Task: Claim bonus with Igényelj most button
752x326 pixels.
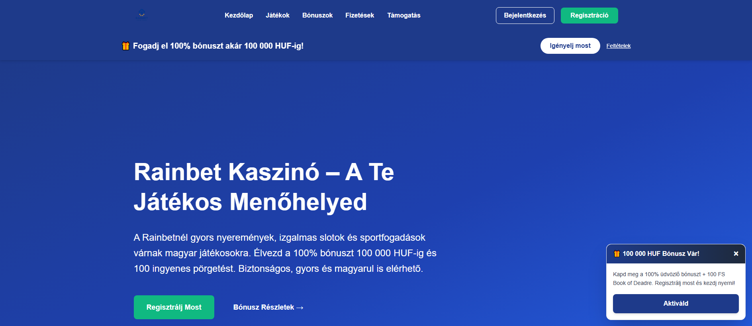Action: (570, 46)
